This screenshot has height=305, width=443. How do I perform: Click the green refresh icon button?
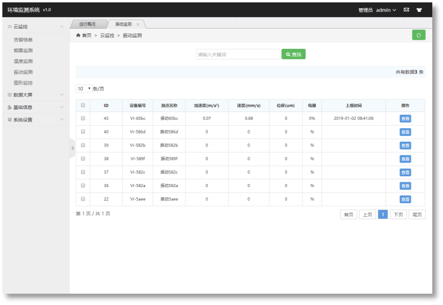(419, 35)
